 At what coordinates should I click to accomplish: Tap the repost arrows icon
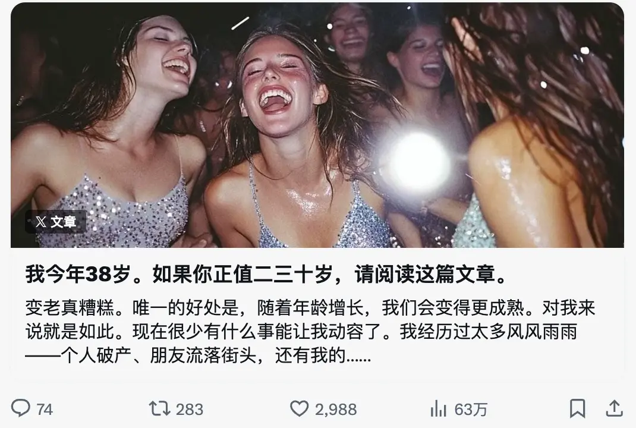159,408
